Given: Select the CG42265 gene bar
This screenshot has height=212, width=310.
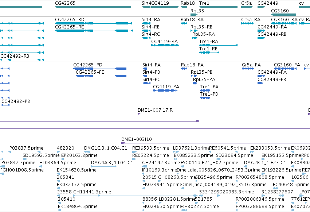Looking at the screenshot, I should (93, 7).
